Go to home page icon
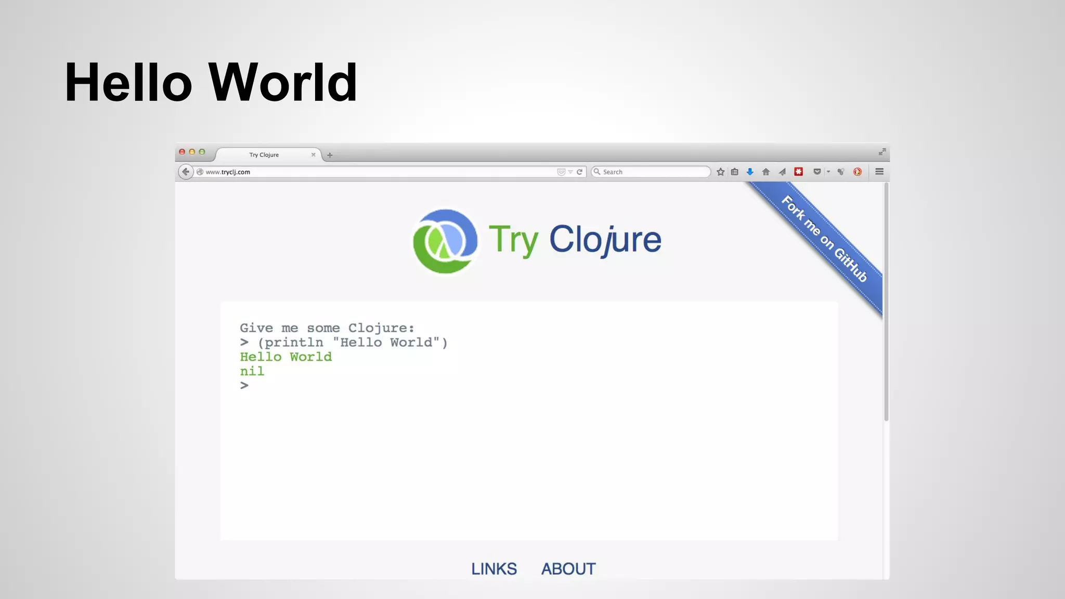 click(x=765, y=172)
